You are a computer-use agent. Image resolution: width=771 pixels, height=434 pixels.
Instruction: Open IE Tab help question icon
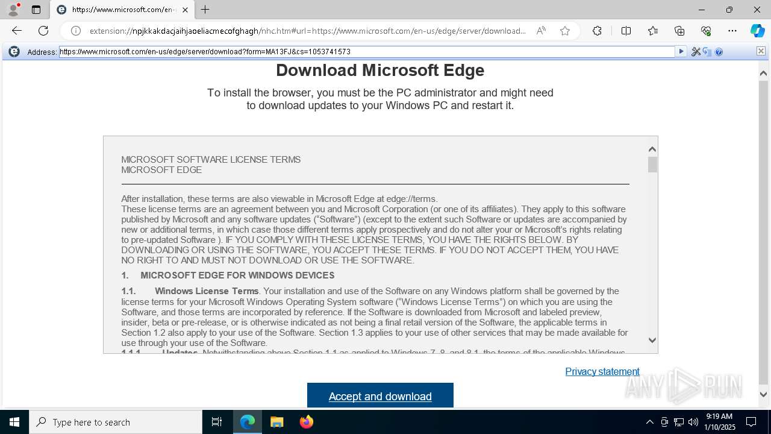[719, 52]
